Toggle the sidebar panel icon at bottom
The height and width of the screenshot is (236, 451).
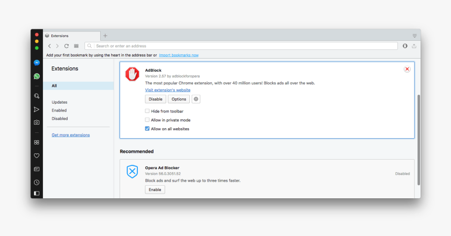[37, 193]
